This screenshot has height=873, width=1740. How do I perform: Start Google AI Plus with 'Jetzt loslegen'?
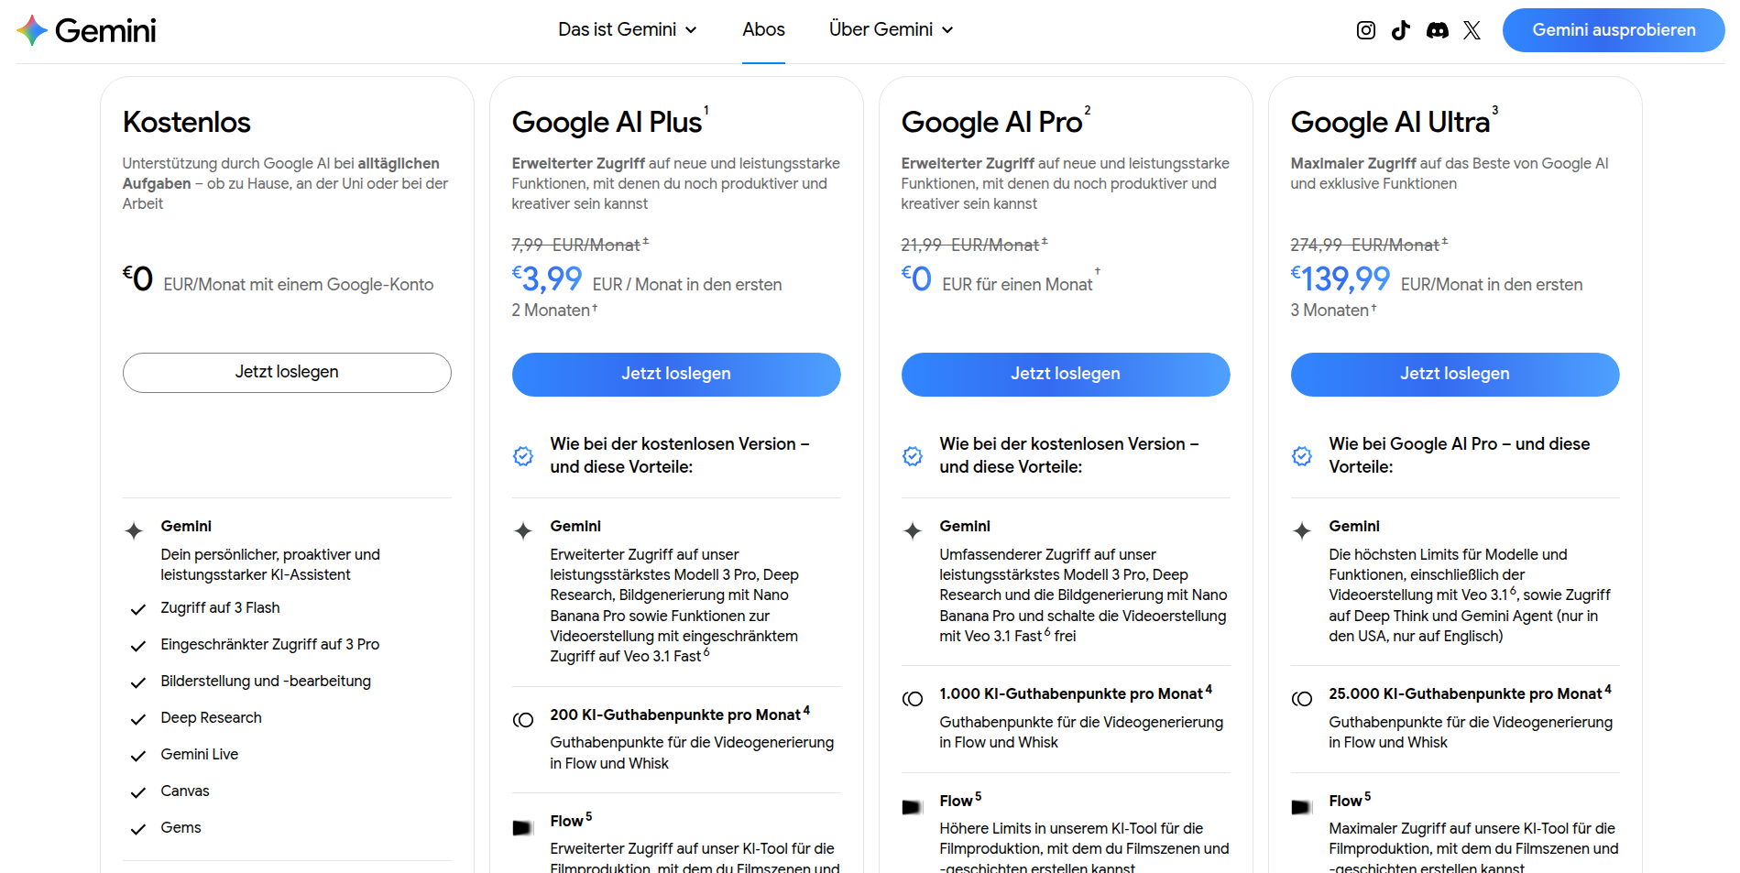tap(676, 374)
